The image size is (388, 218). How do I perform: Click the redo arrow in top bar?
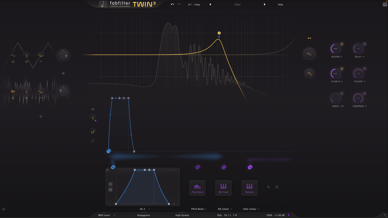179,4
